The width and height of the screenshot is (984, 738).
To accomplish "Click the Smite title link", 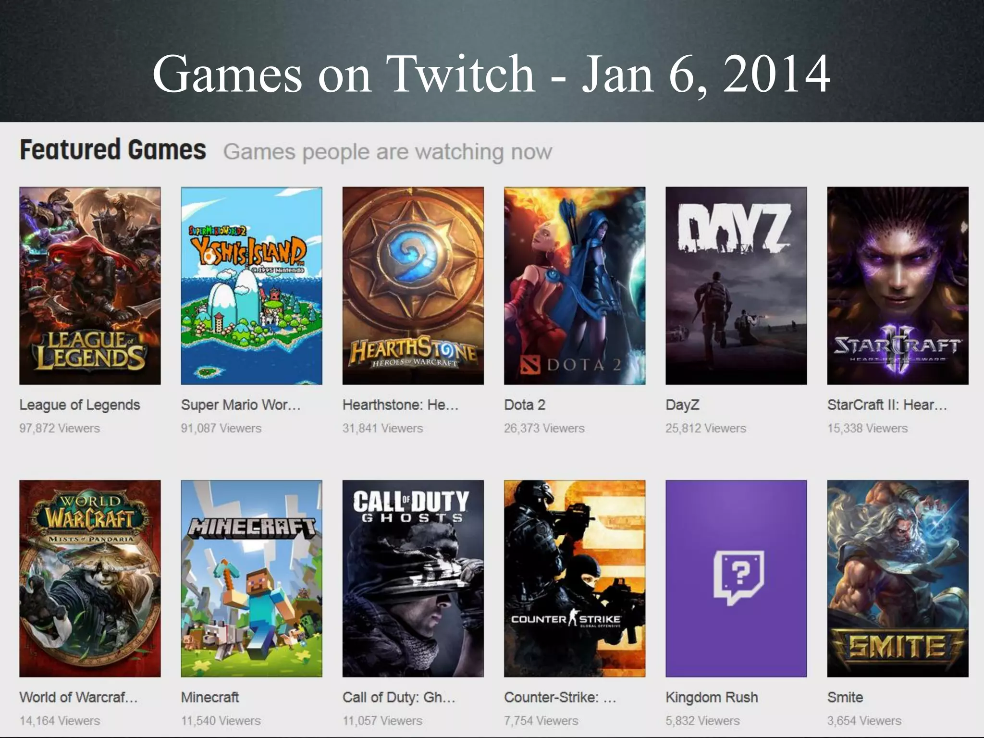I will (x=845, y=697).
